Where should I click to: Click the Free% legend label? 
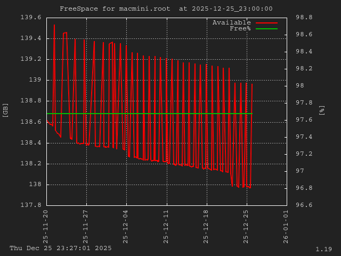[240, 28]
